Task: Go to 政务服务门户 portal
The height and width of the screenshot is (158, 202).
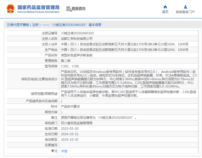Action: pyautogui.click(x=185, y=12)
